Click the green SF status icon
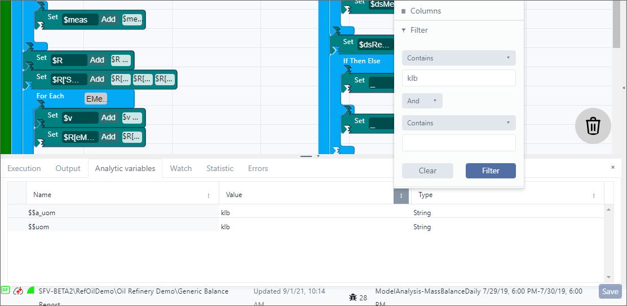 point(6,290)
